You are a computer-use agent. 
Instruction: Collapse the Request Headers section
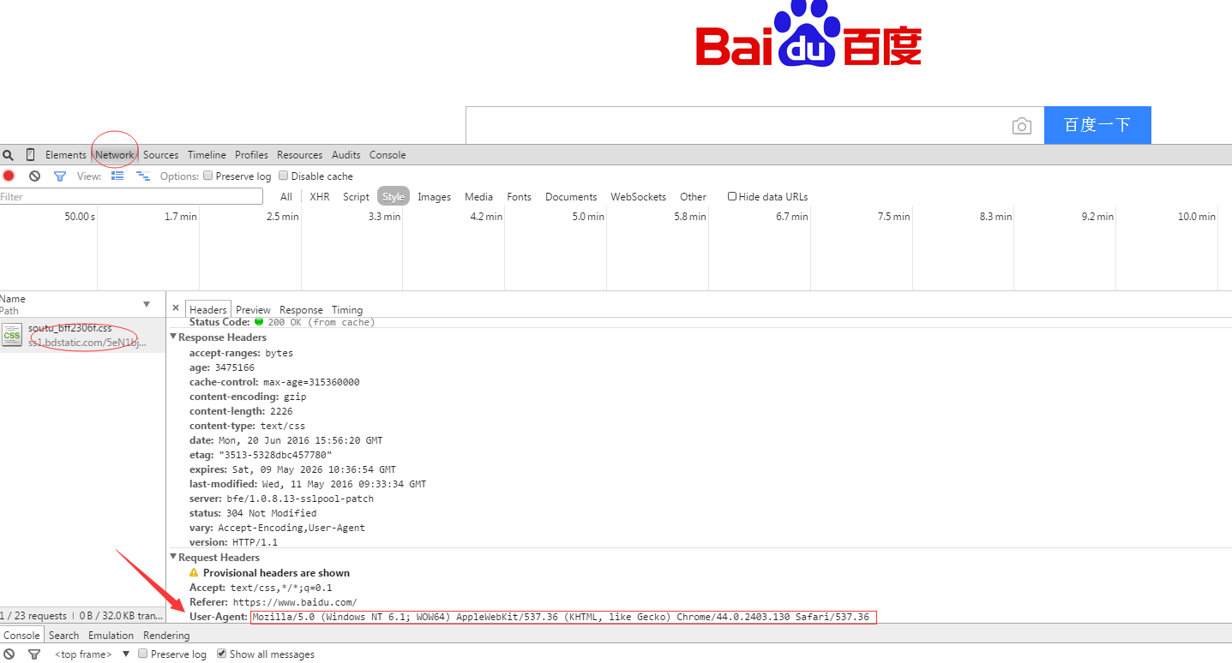coord(174,557)
